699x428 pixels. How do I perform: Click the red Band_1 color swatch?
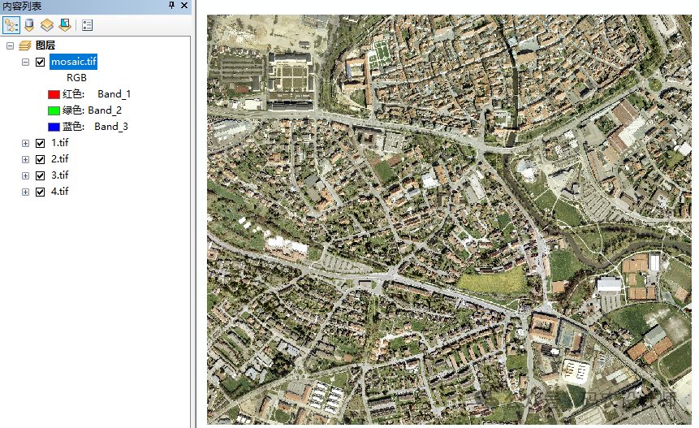(x=54, y=94)
